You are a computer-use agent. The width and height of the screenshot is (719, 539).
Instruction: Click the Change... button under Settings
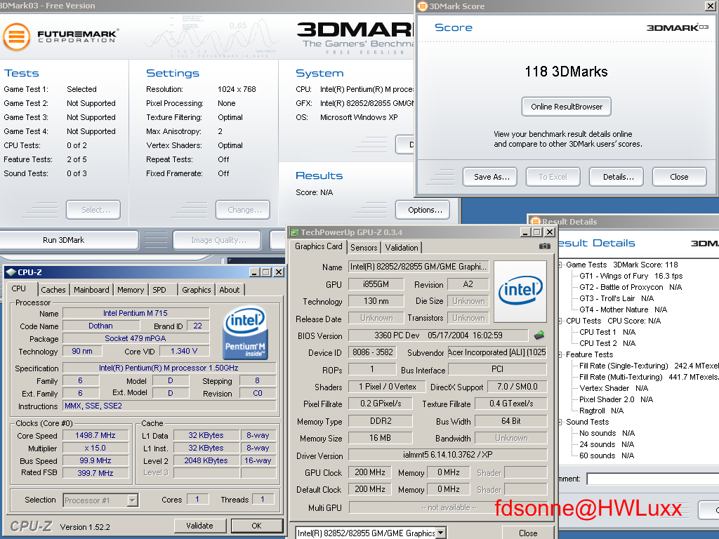tap(243, 210)
